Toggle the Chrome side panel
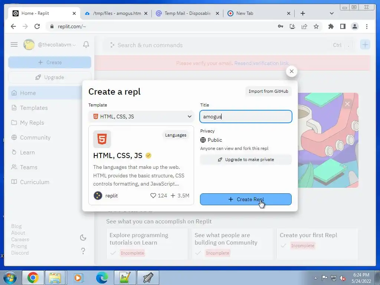The height and width of the screenshot is (285, 380). click(x=343, y=26)
